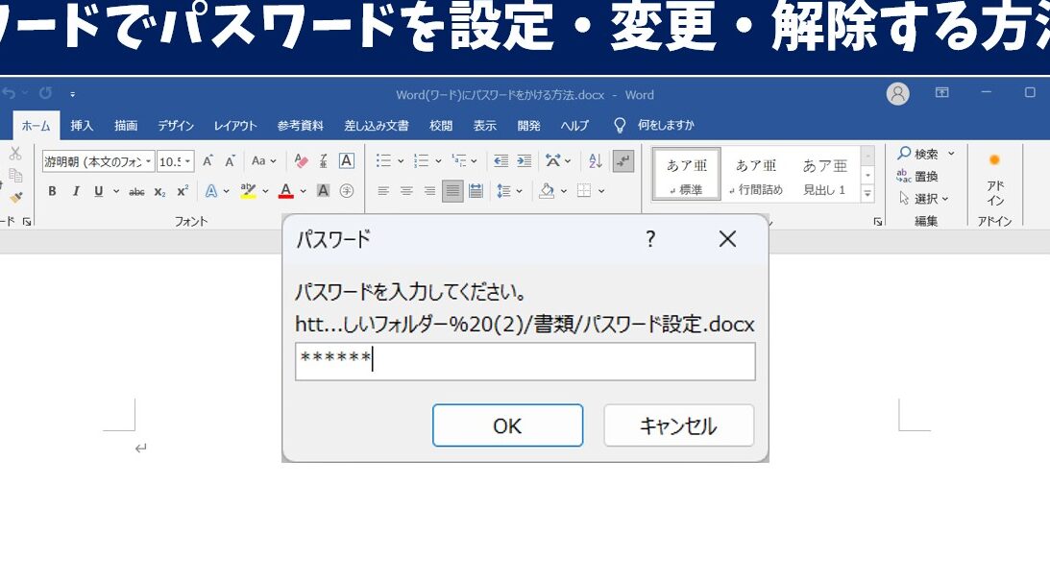The width and height of the screenshot is (1050, 582).
Task: Click the password input field
Action: pyautogui.click(x=525, y=361)
